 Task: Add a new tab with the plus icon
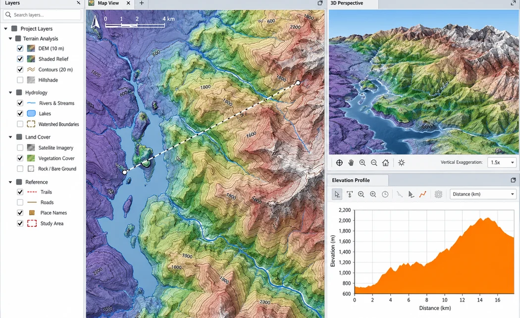(142, 3)
